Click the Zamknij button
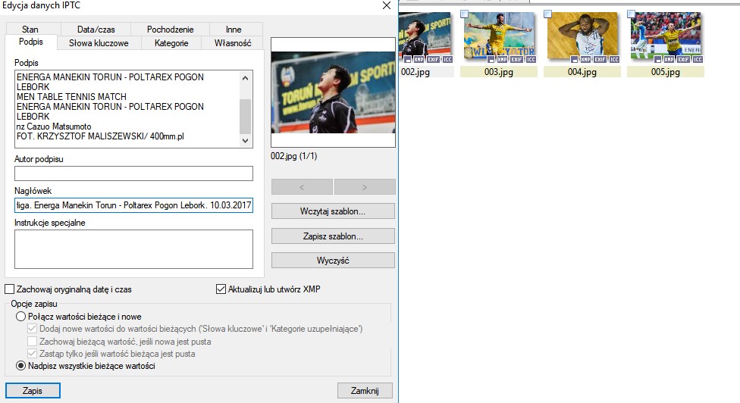The image size is (740, 403). point(365,390)
